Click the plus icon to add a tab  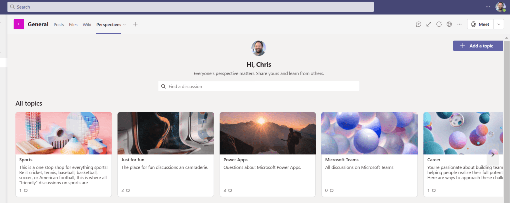click(x=135, y=24)
